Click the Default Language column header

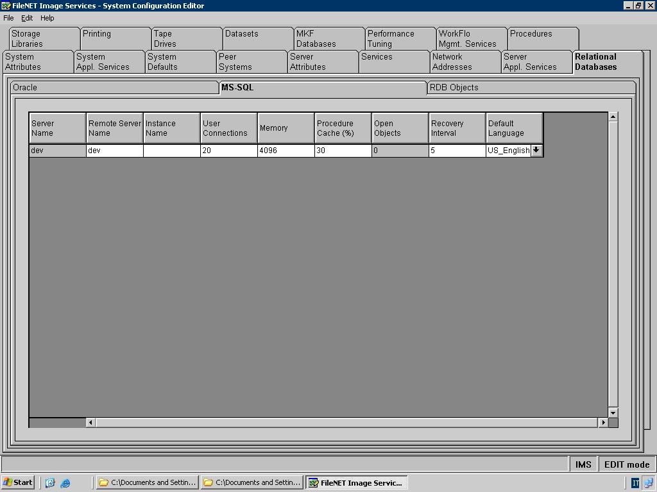coord(515,128)
